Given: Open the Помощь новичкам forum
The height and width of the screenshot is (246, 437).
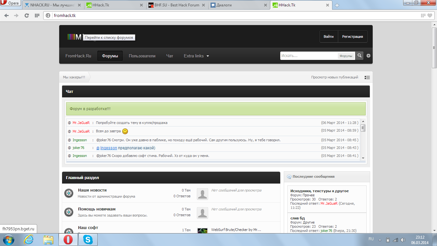Looking at the screenshot, I should (97, 209).
